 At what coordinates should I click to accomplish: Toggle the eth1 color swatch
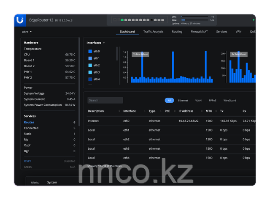(90, 58)
